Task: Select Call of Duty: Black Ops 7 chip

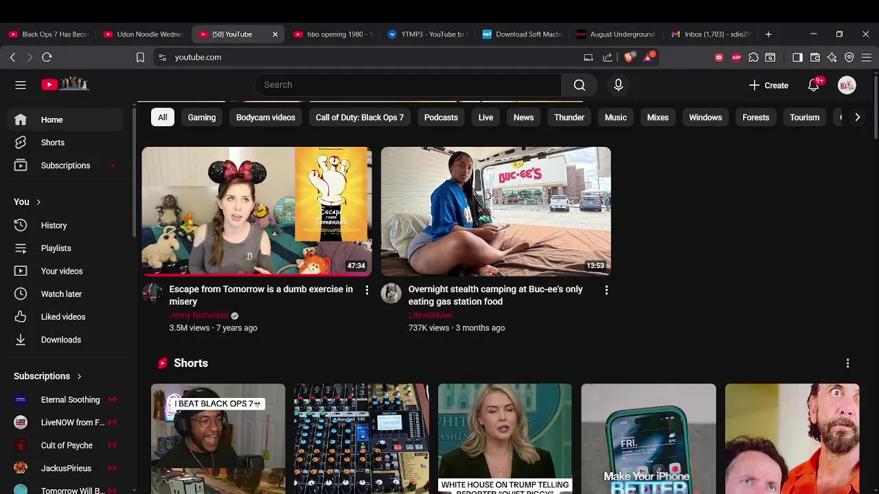Action: 360,117
